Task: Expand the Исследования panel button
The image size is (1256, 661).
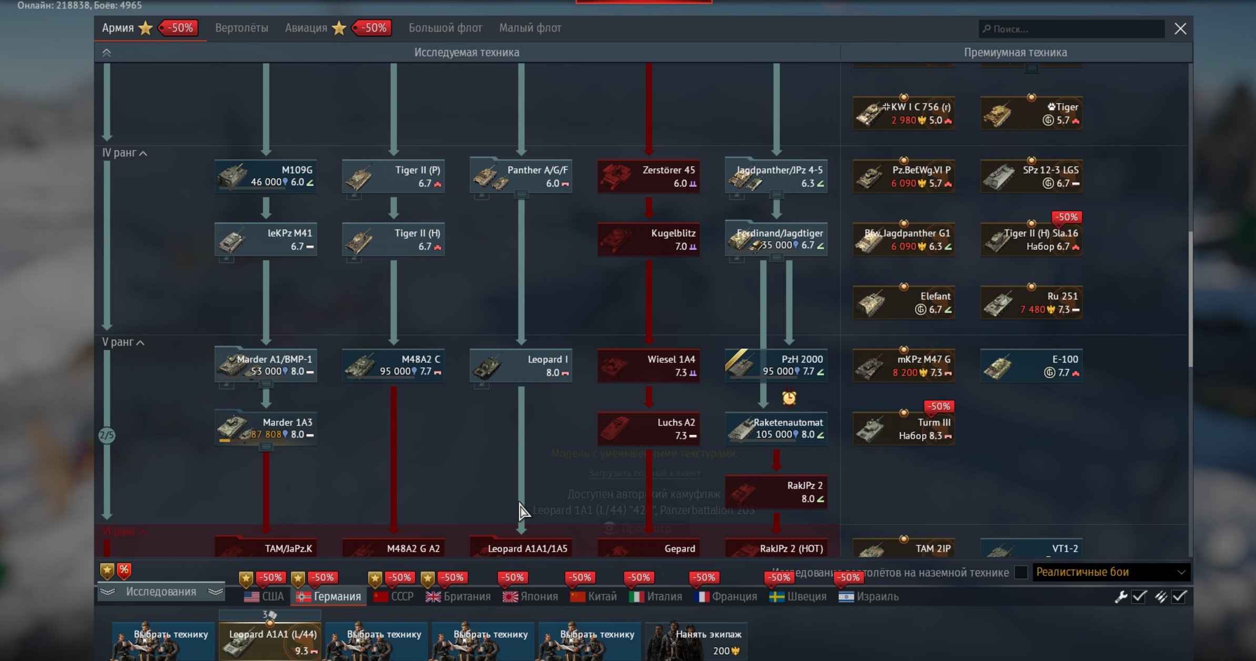Action: click(161, 592)
